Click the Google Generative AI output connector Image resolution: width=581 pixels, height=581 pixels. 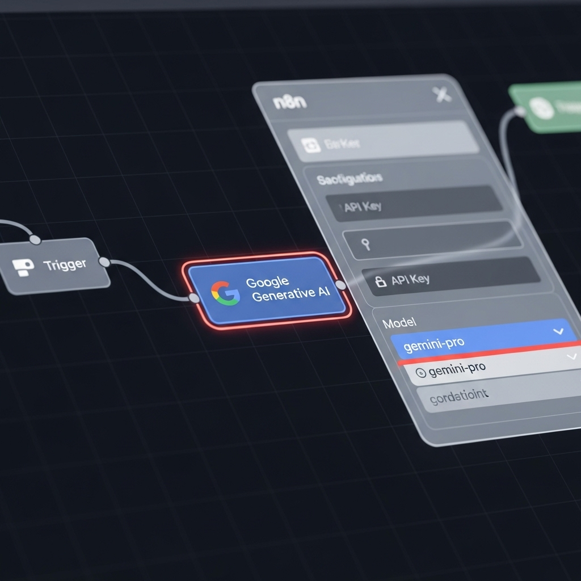(x=340, y=285)
